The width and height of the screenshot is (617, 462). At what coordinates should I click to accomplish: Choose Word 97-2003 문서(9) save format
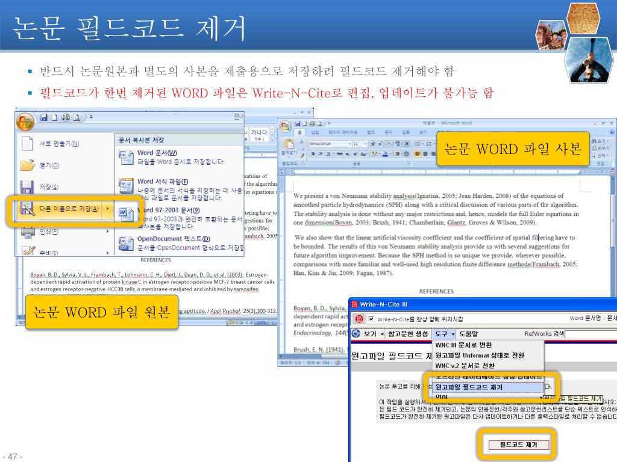coord(180,218)
